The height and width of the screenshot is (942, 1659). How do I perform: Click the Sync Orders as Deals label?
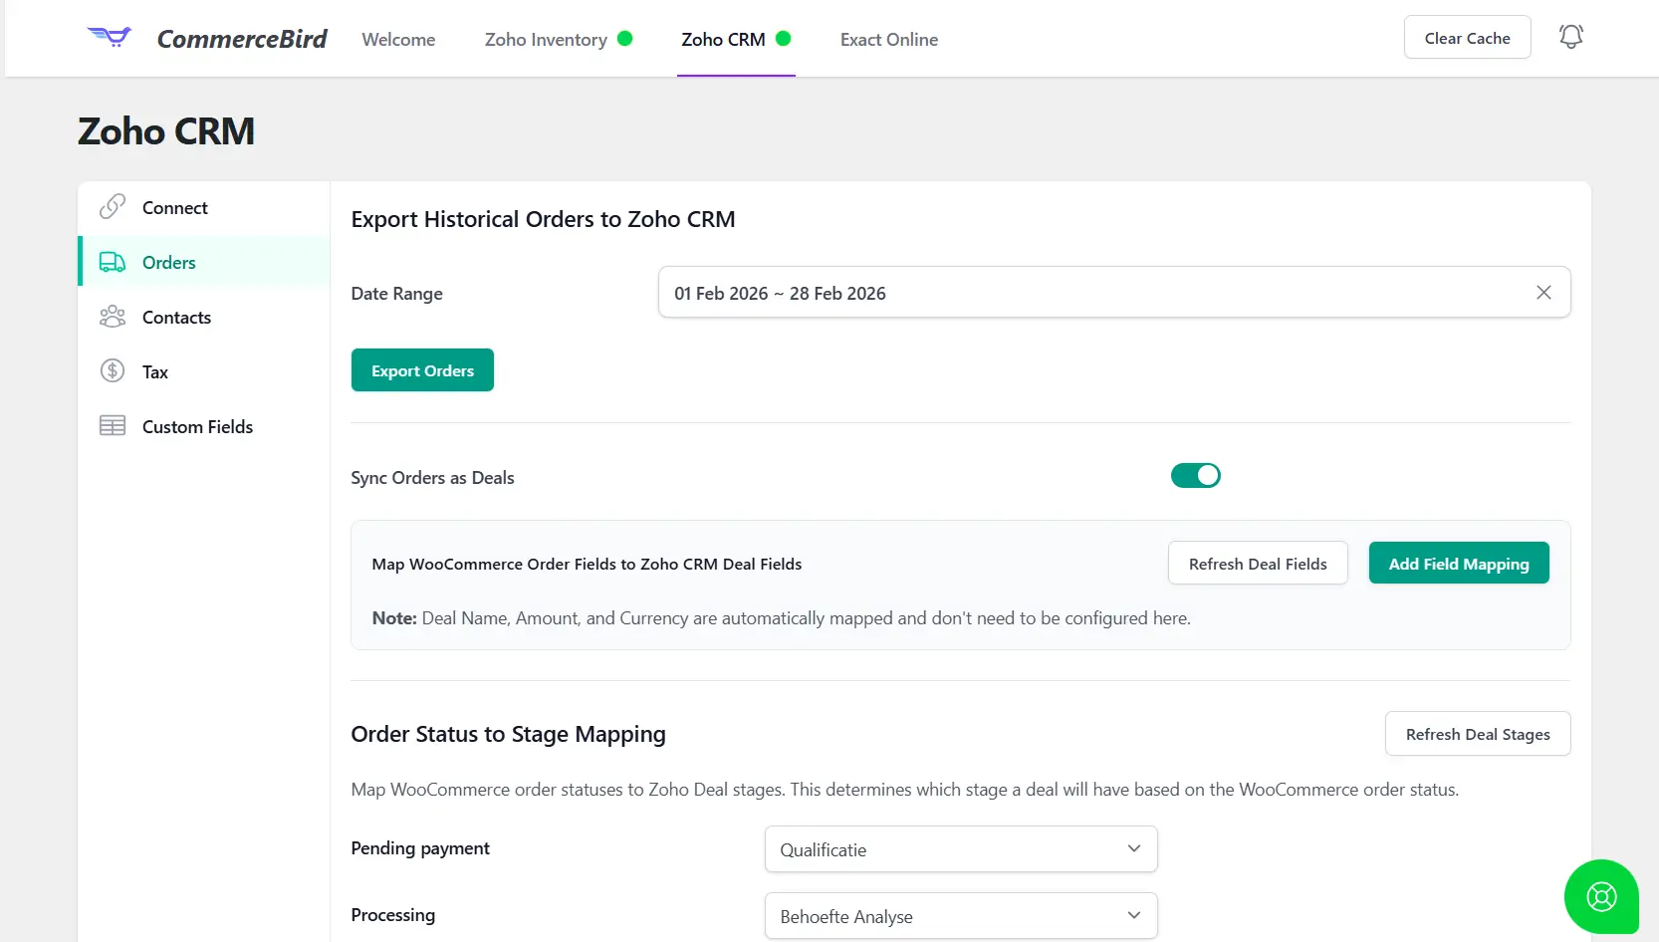[x=432, y=478]
